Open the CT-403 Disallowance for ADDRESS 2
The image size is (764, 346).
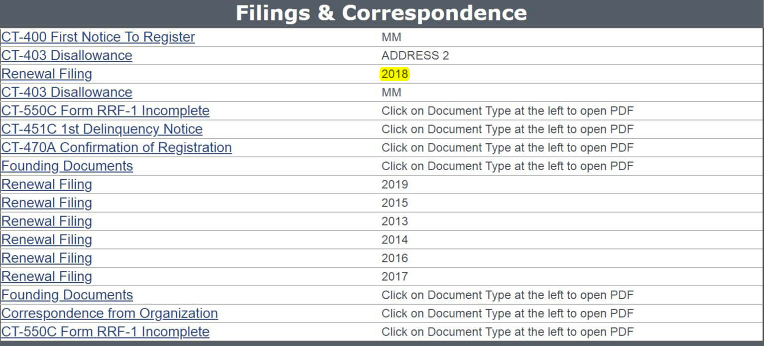pos(67,56)
